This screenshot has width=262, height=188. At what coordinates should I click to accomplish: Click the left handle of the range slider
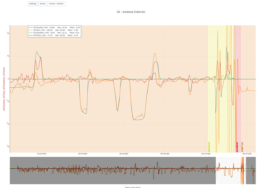(x=216, y=171)
